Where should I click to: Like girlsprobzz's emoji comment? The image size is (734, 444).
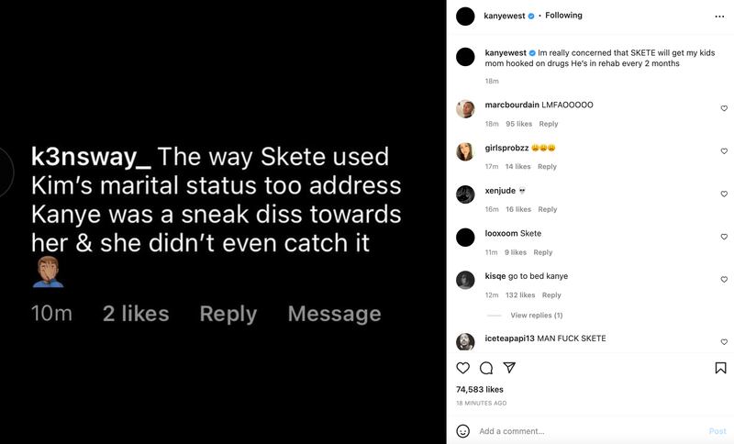click(724, 151)
